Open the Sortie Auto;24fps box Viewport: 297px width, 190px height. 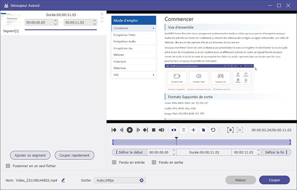click(120, 180)
